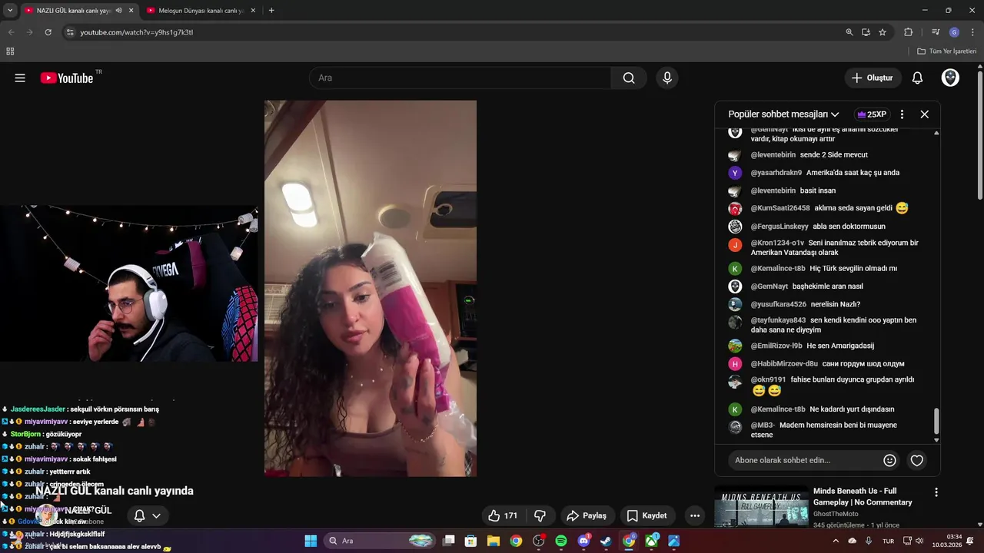Open Discord from the taskbar
984x553 pixels.
pos(583,541)
